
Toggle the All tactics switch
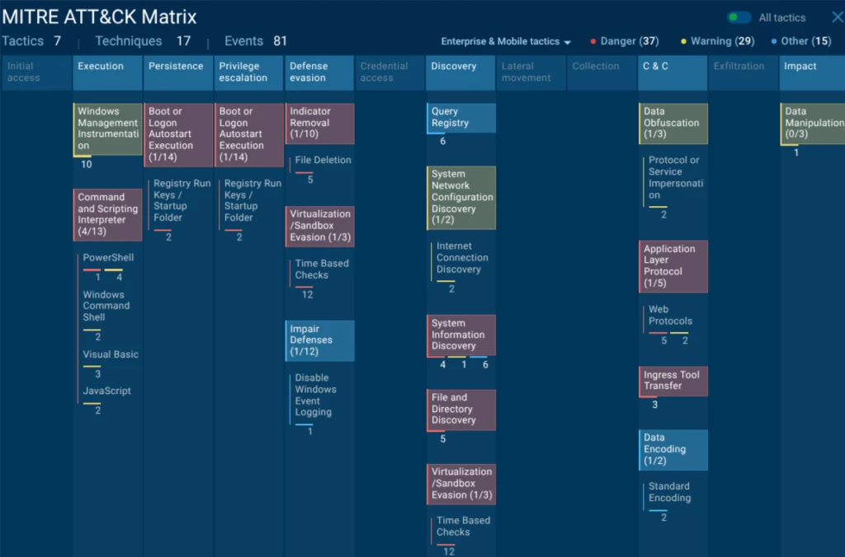(x=739, y=17)
